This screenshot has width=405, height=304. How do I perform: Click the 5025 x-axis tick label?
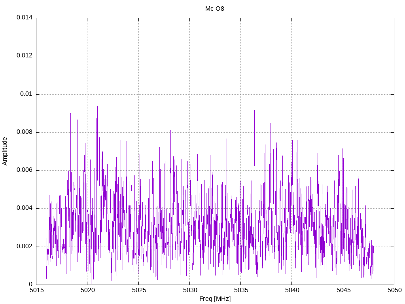coord(138,291)
